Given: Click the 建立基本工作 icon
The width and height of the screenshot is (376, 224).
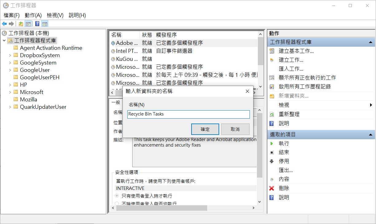Looking at the screenshot, I should (x=272, y=51).
